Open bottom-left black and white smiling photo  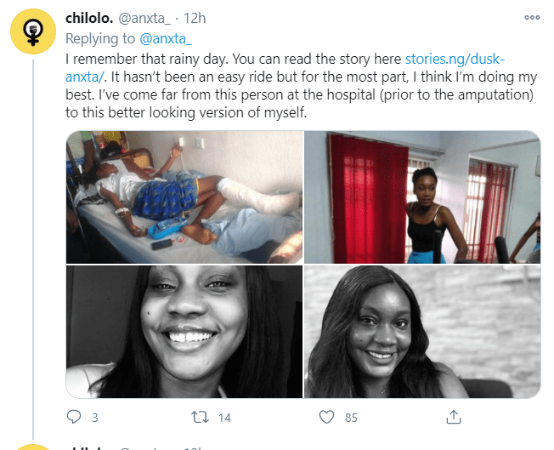click(x=184, y=331)
